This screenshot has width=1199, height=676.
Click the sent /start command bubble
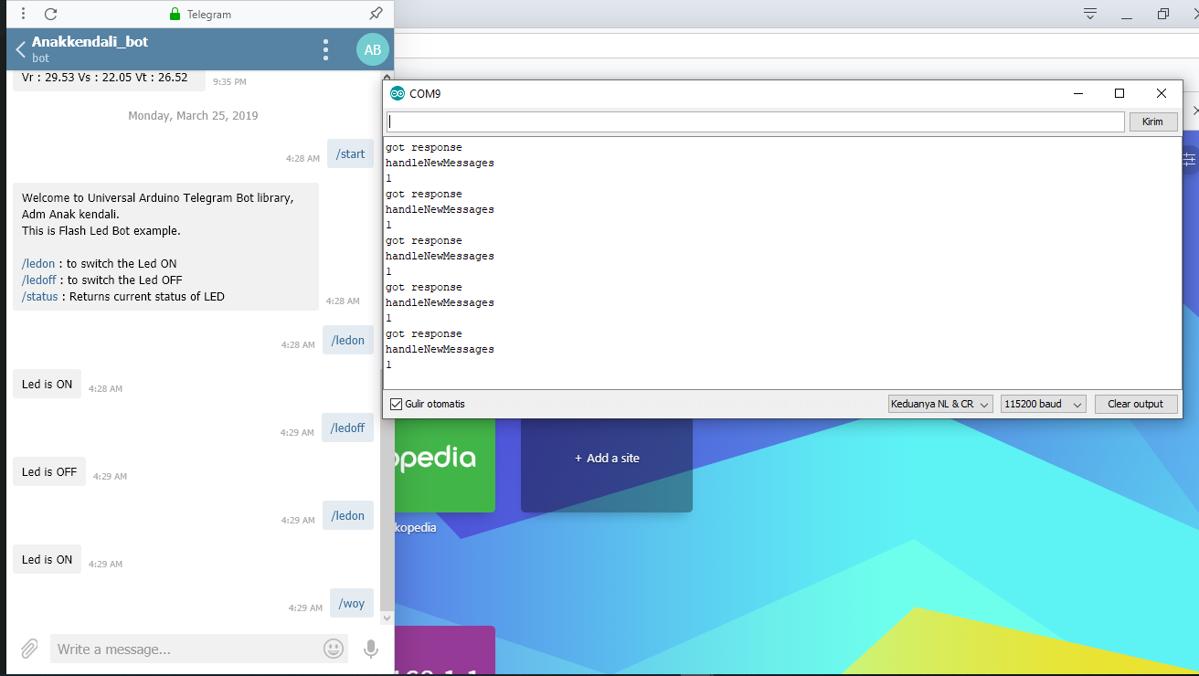pos(350,153)
